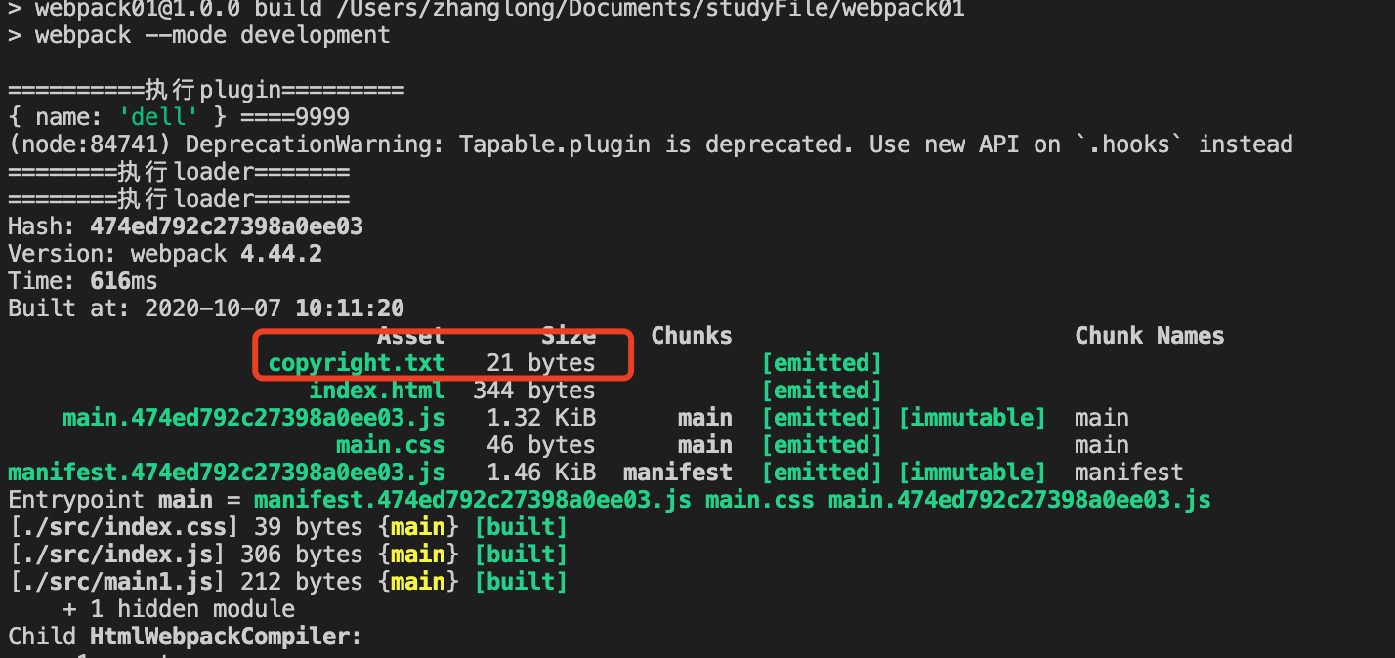Click the {main} chunk tag on the main1.js line
The width and height of the screenshot is (1395, 658).
418,582
